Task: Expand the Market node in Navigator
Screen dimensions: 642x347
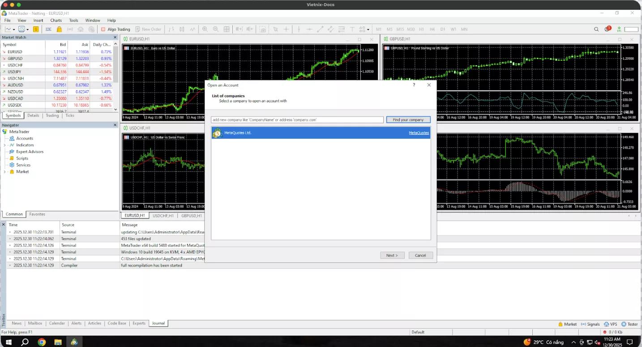Action: [x=5, y=172]
